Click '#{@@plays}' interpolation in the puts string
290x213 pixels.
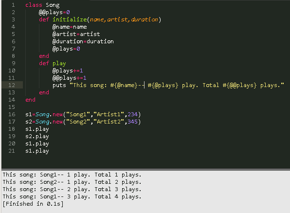(x=239, y=85)
